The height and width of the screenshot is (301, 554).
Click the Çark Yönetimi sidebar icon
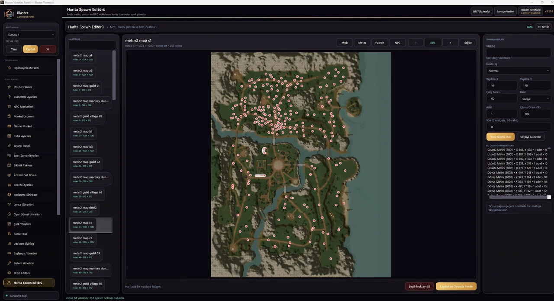[x=9, y=224]
